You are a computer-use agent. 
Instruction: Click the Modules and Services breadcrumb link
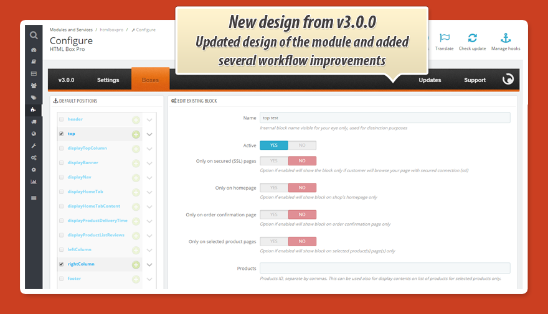click(x=71, y=30)
